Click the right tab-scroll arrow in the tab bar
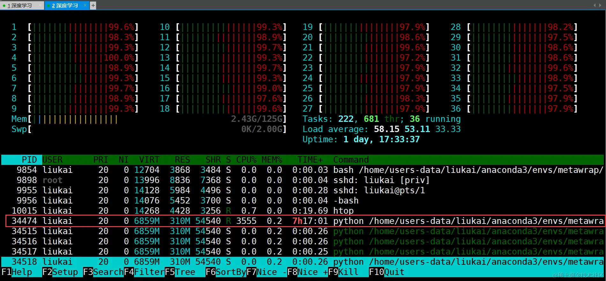Viewport: 606px width, 281px height. [600, 5]
